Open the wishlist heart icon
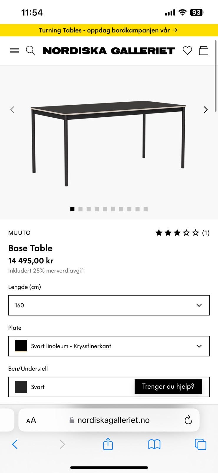The height and width of the screenshot is (473, 218). tap(187, 51)
